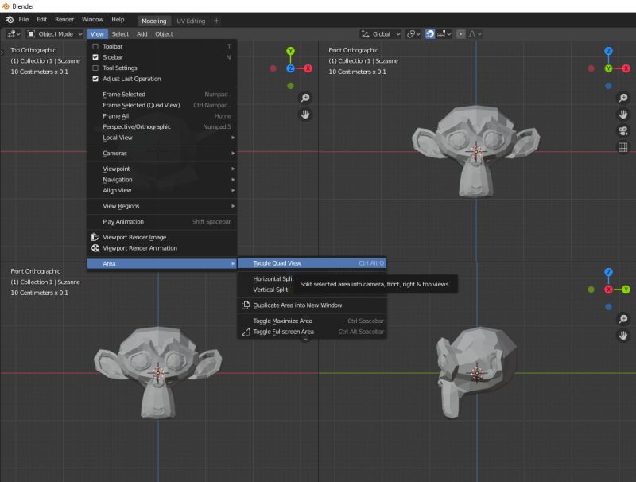636x482 pixels.
Task: Activate the pan hand icon in the viewport
Action: coord(305,114)
